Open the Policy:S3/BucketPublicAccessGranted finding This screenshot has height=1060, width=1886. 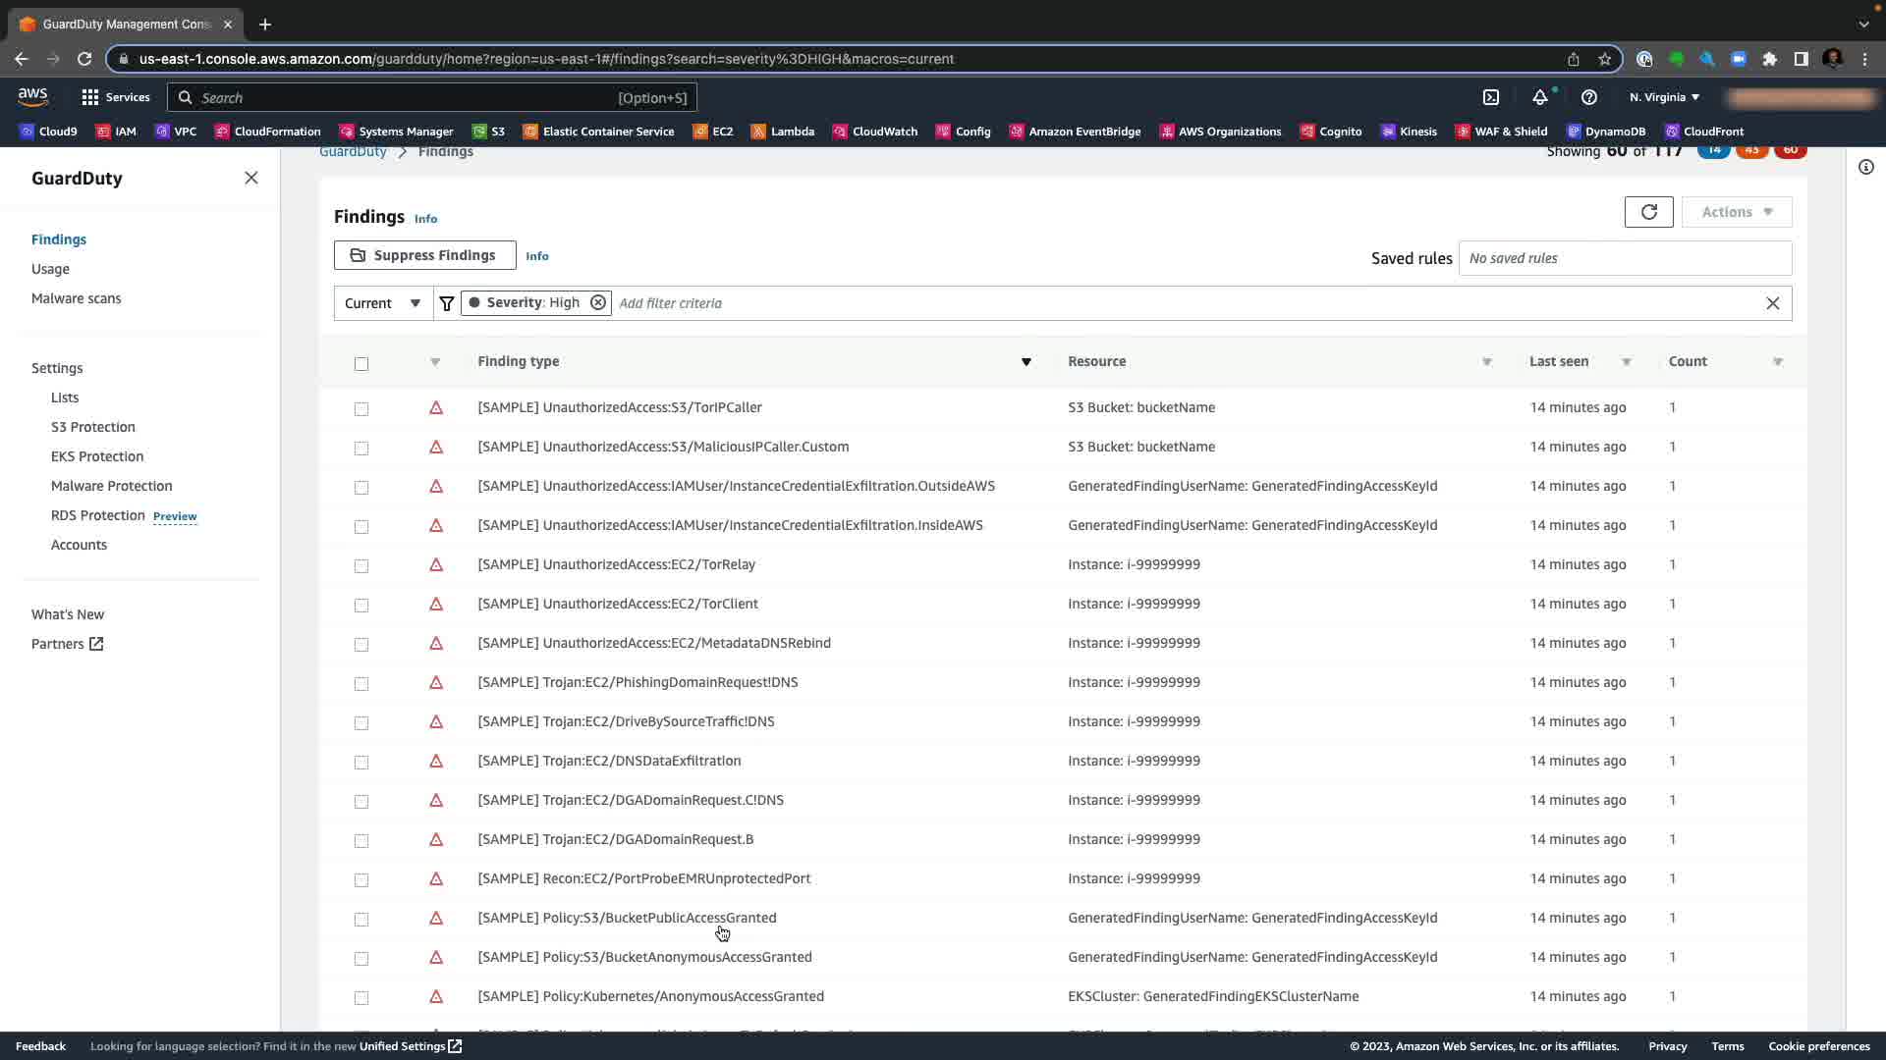click(627, 918)
